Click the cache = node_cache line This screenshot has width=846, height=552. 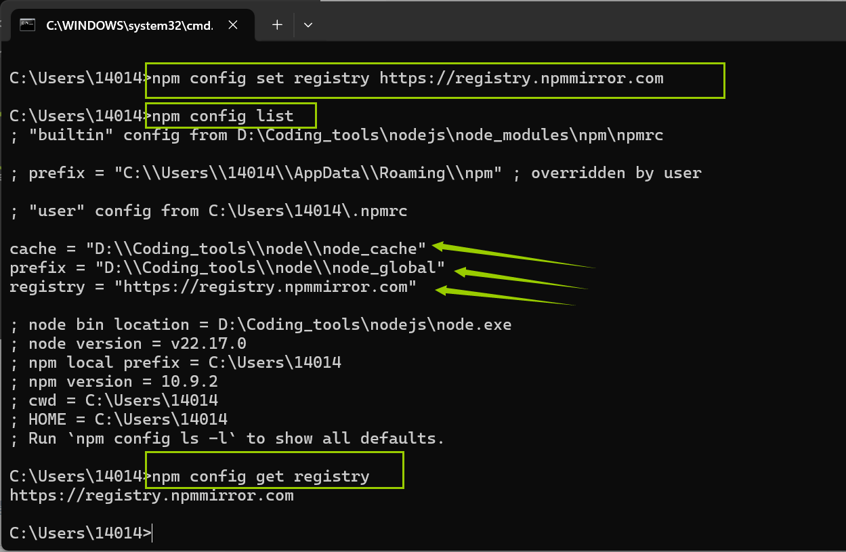tap(218, 249)
